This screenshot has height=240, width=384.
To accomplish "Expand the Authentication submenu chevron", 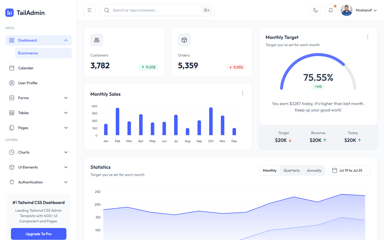I will (x=66, y=182).
